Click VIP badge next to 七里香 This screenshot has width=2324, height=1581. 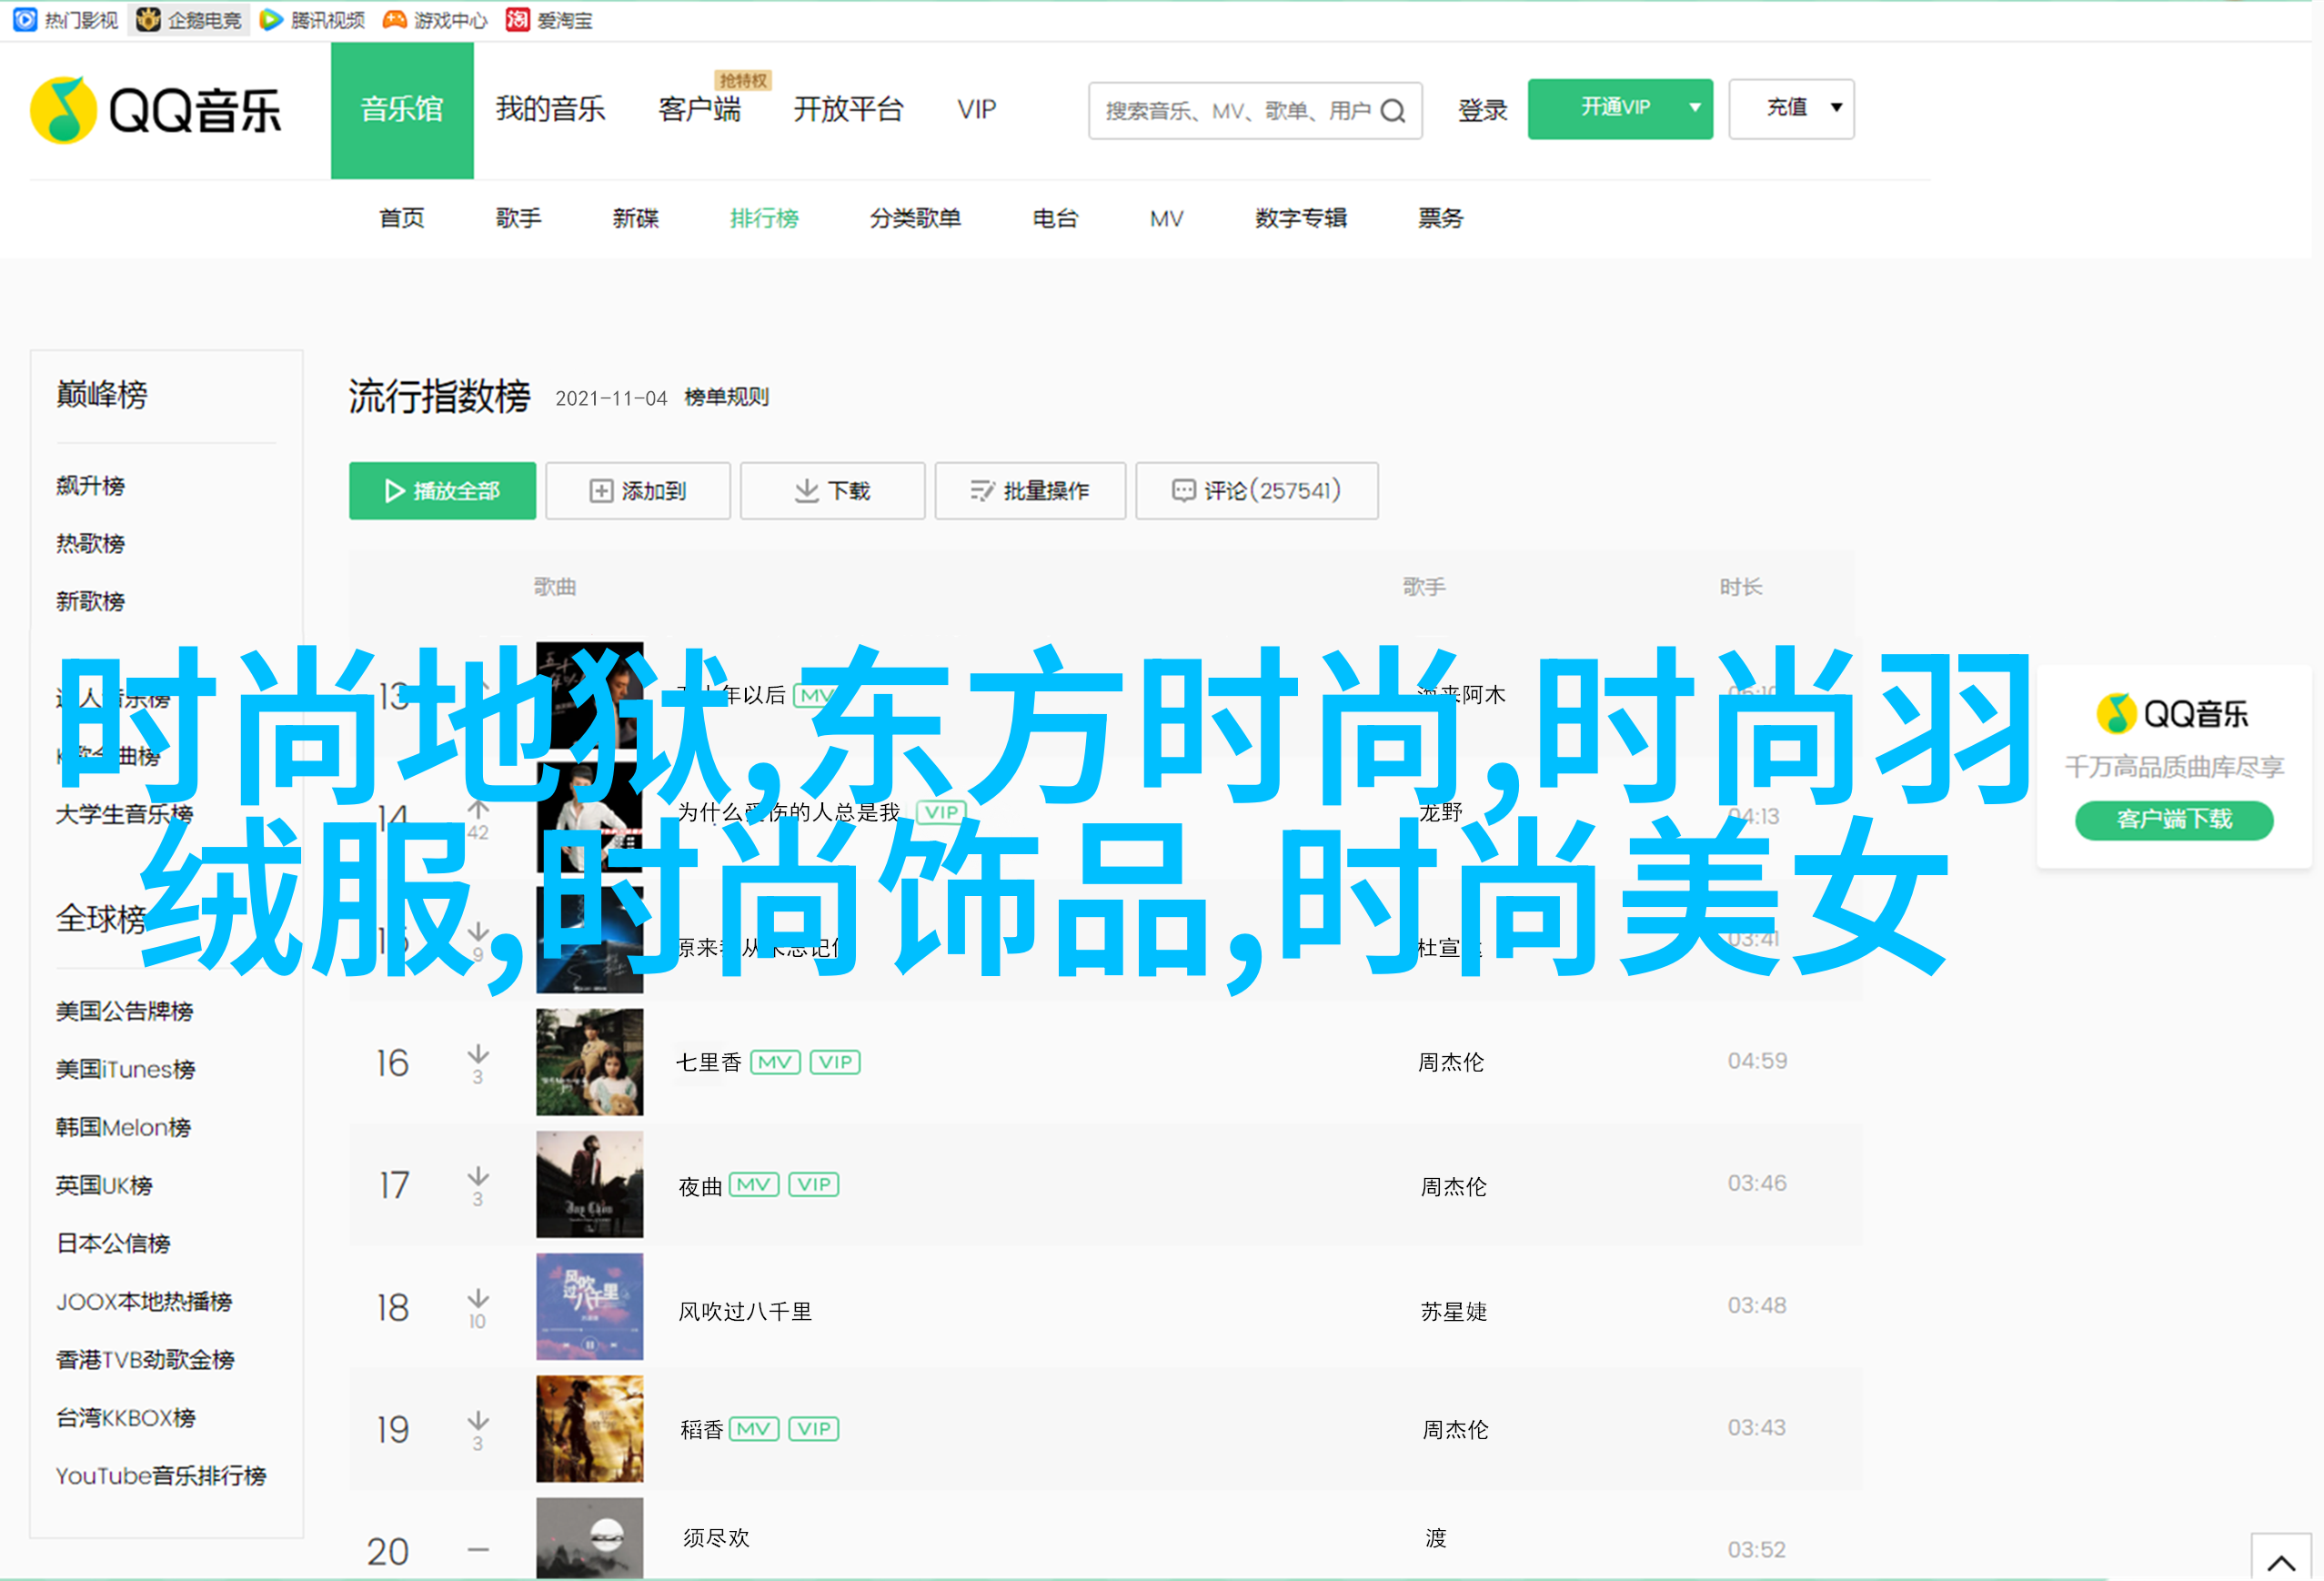point(835,1062)
